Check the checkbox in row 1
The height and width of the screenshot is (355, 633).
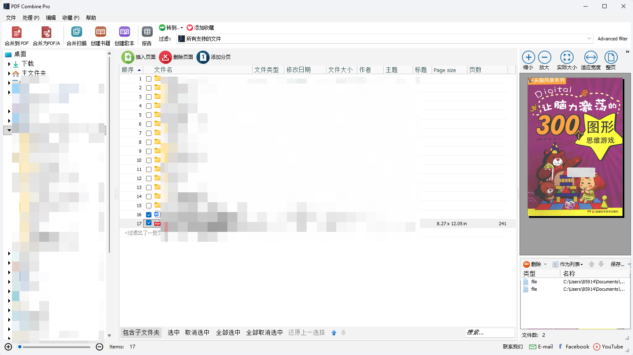(149, 79)
